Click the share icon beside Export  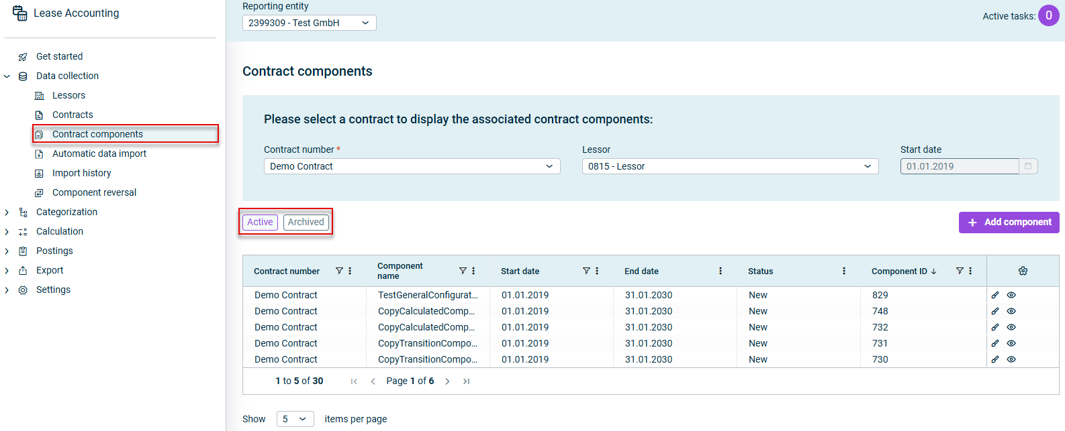tap(23, 271)
